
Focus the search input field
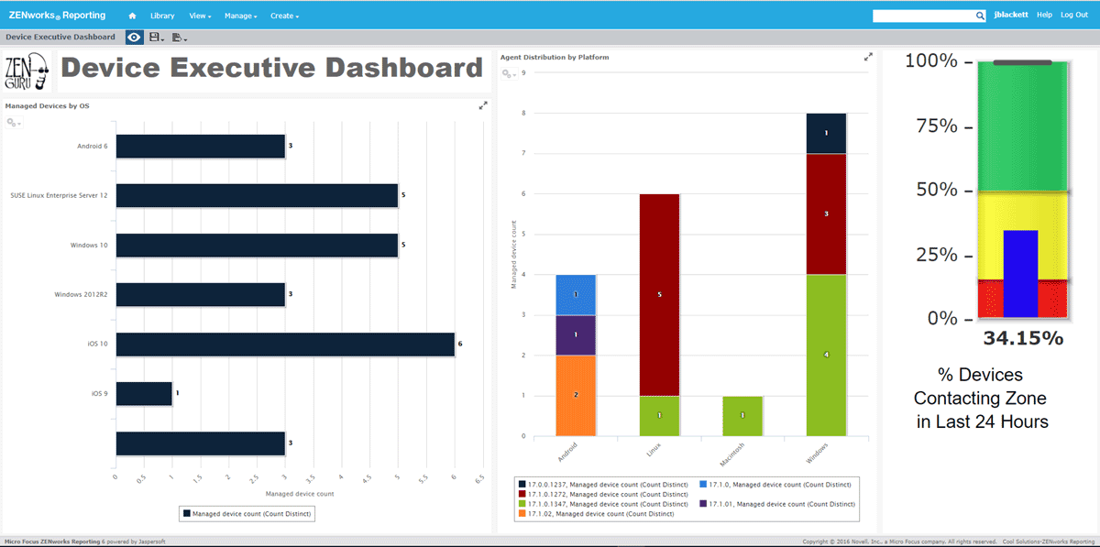[924, 16]
